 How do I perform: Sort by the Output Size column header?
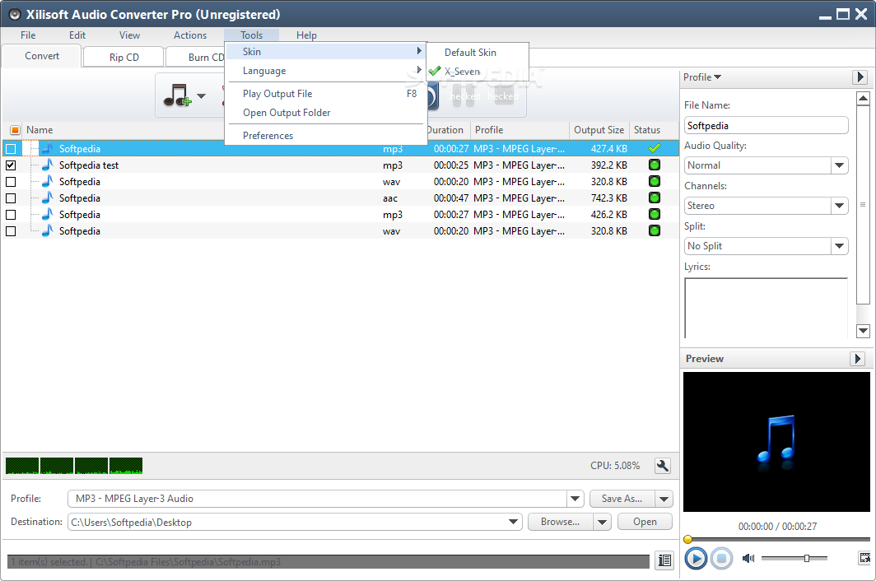tap(599, 130)
